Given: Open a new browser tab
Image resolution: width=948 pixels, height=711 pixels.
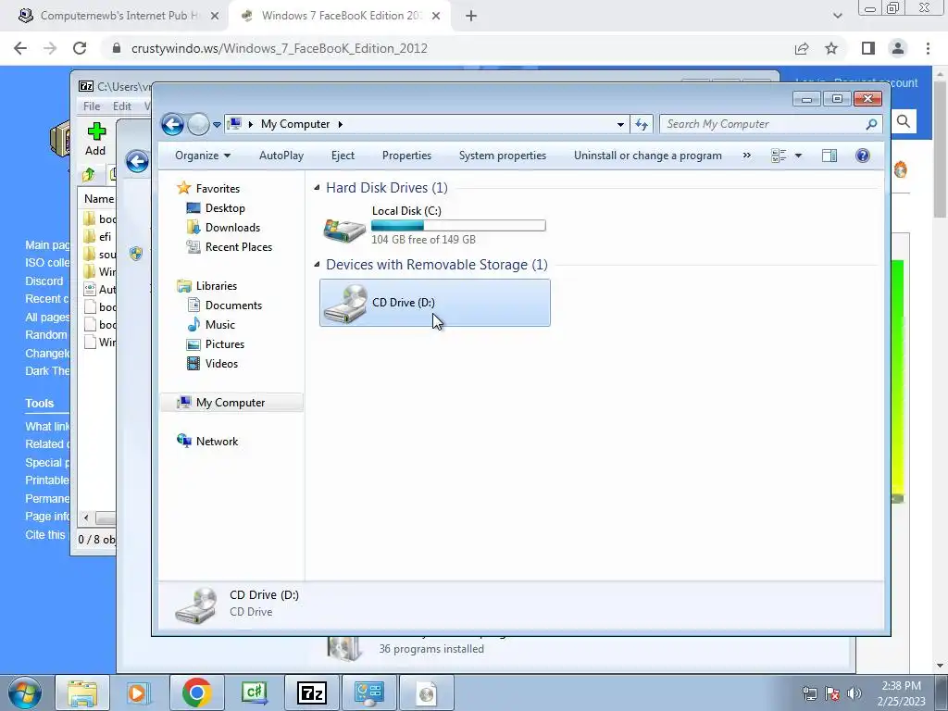Looking at the screenshot, I should pos(471,17).
